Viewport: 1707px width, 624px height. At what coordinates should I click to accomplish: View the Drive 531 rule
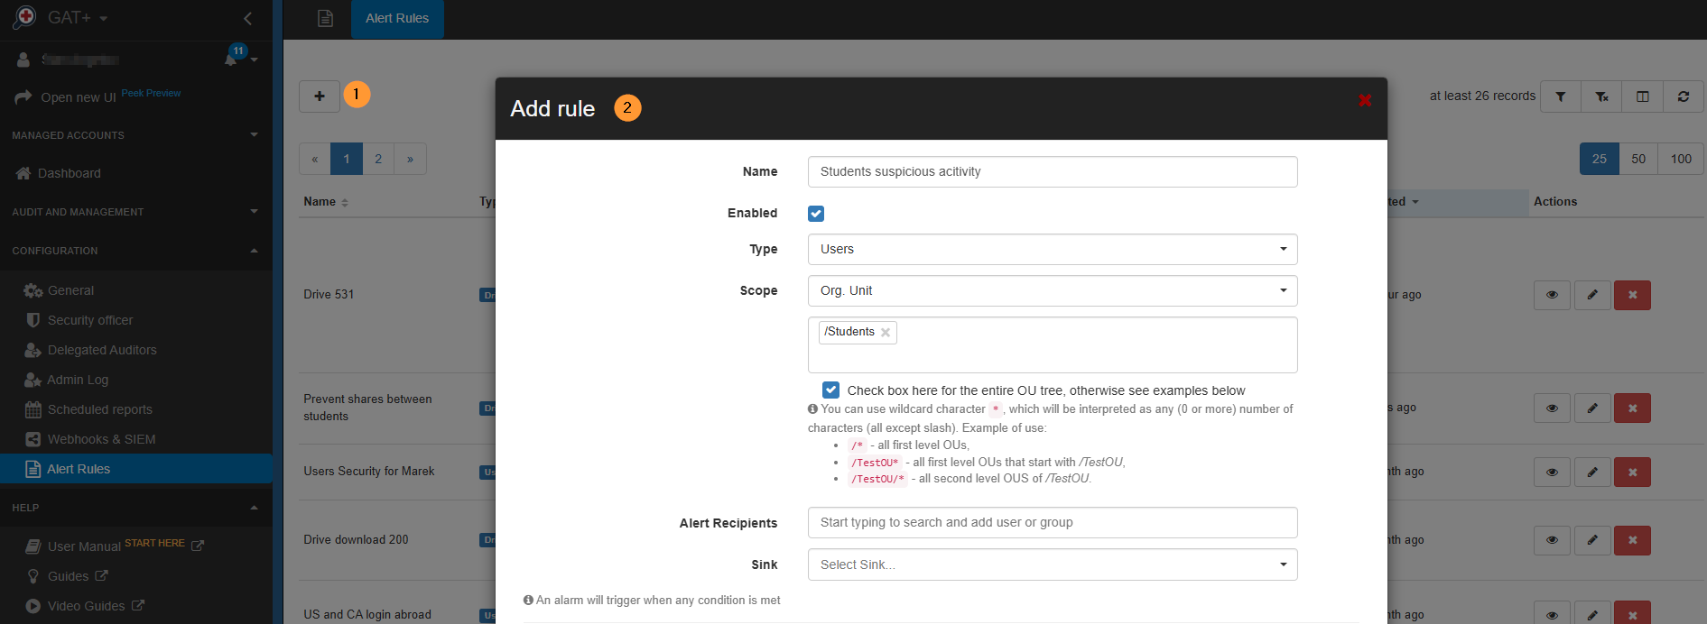click(1552, 295)
